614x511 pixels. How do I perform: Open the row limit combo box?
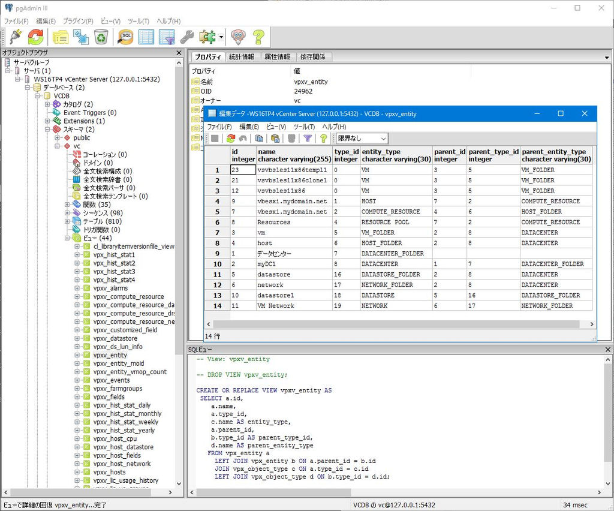[362, 138]
